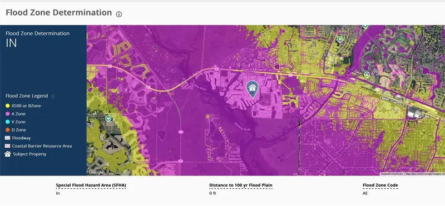Click the Special Flood Hazard Area (SFHA) label

pos(91,185)
